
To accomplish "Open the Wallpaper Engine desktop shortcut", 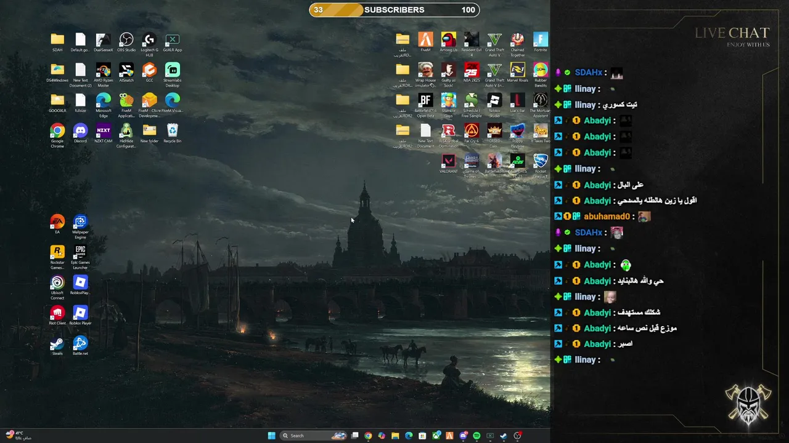I will tap(80, 226).
